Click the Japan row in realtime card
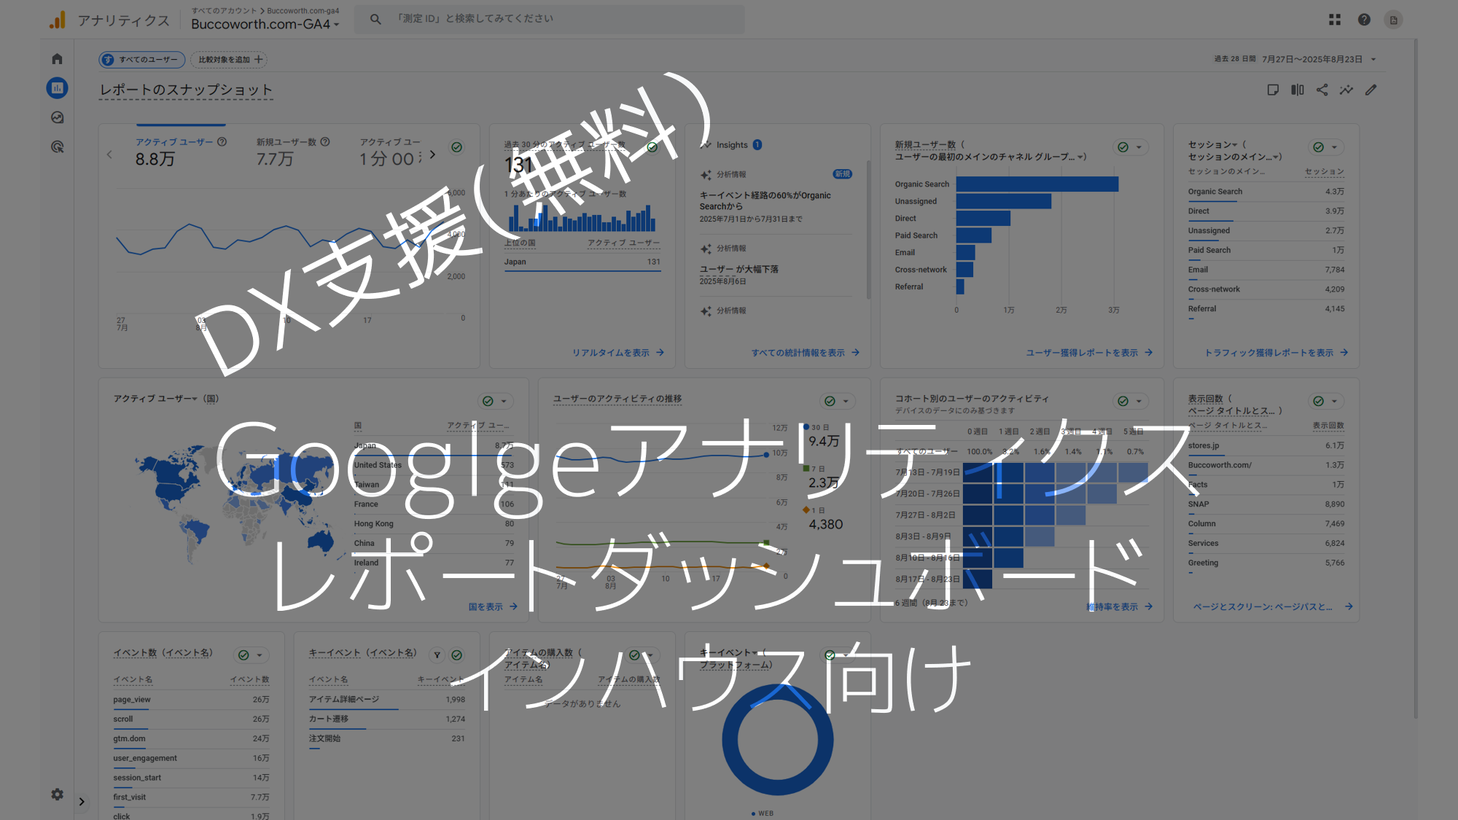The width and height of the screenshot is (1458, 820). [582, 262]
